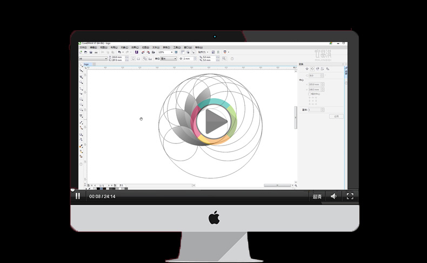Click the Save icon in toolbar
The image size is (427, 263).
pyautogui.click(x=91, y=52)
